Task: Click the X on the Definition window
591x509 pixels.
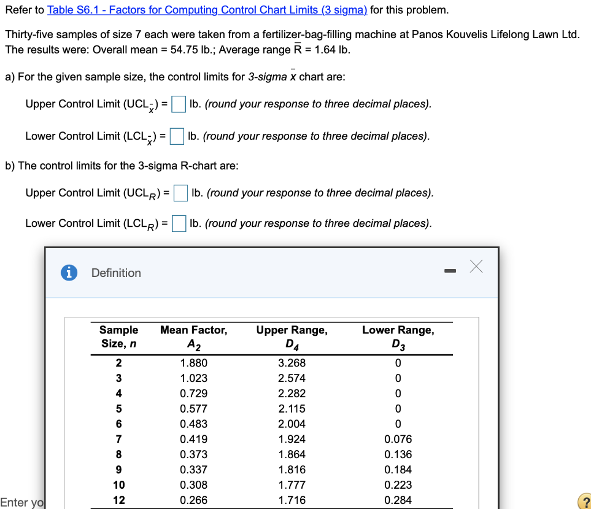Action: (476, 267)
